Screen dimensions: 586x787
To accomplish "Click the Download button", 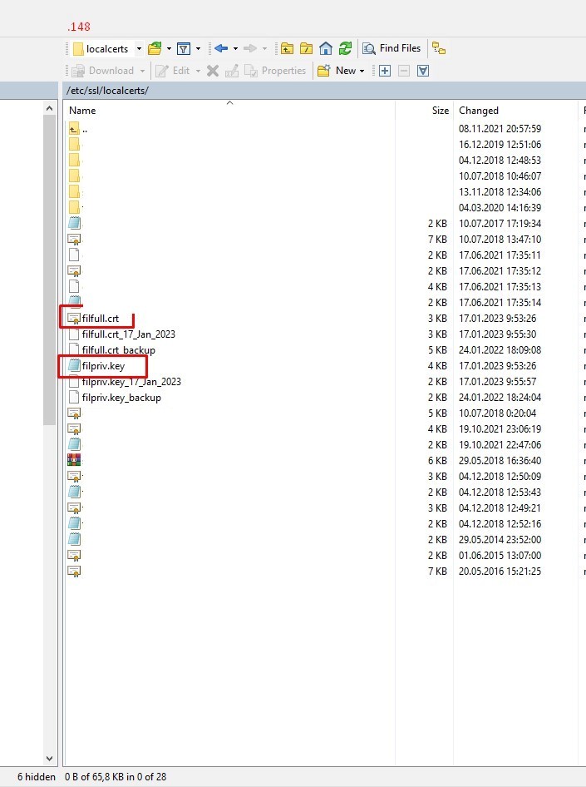I will [103, 71].
